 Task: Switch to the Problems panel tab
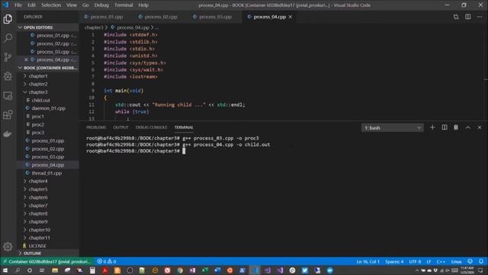coord(96,128)
